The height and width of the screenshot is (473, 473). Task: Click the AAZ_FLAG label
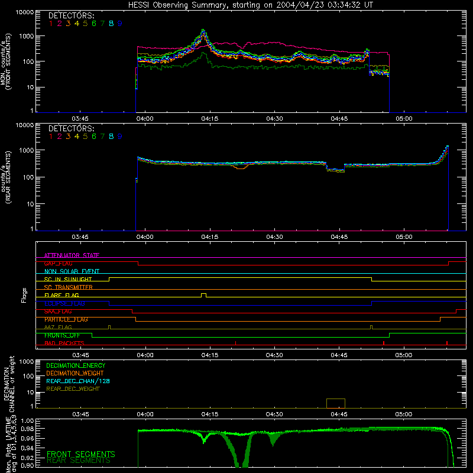(58, 327)
